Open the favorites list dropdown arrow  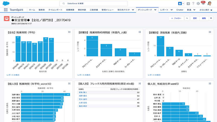(x=183, y=4)
